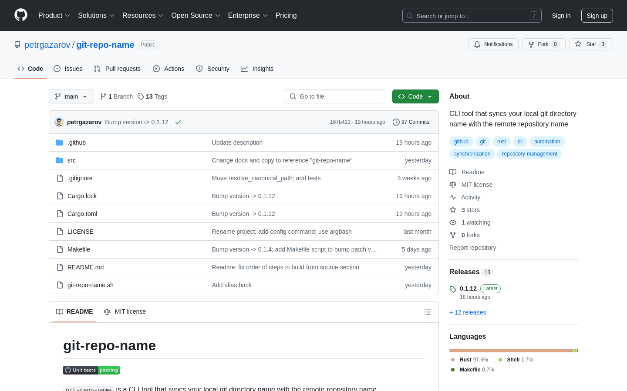Expand the Solutions menu
Image resolution: width=627 pixels, height=391 pixels.
(x=96, y=15)
